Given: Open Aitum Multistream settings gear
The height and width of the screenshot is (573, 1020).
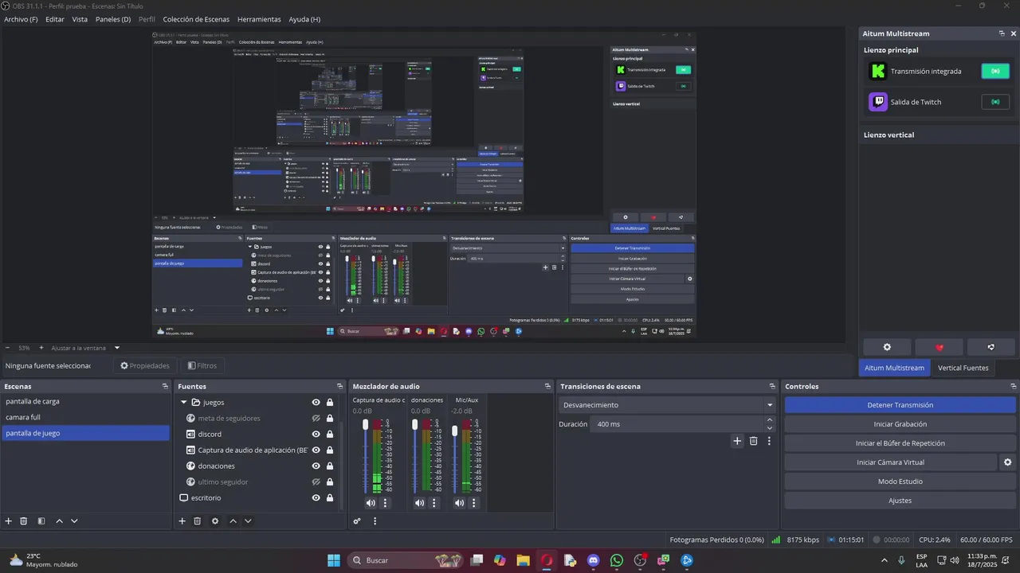Looking at the screenshot, I should click(x=887, y=347).
